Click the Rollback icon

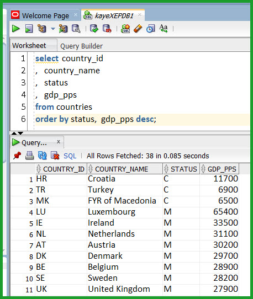pos(107,29)
